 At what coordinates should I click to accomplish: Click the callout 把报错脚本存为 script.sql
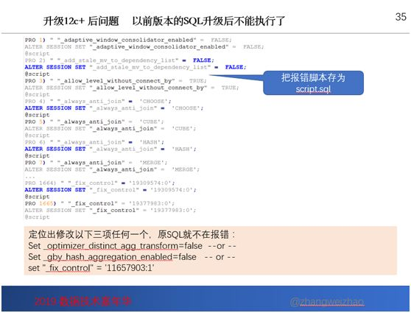tap(313, 82)
